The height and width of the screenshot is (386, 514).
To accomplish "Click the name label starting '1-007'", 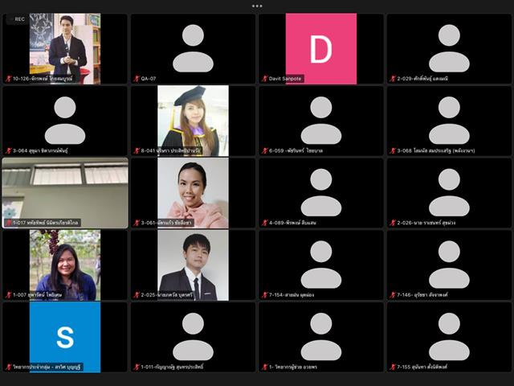I will point(38,295).
